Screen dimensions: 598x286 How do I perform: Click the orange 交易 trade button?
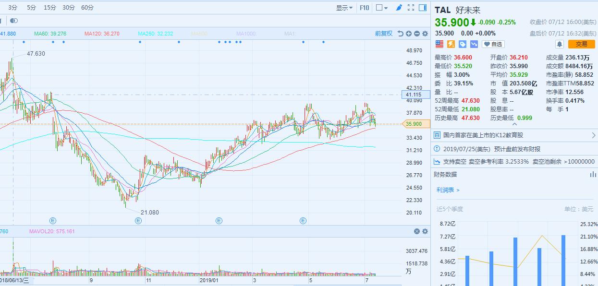pos(581,44)
